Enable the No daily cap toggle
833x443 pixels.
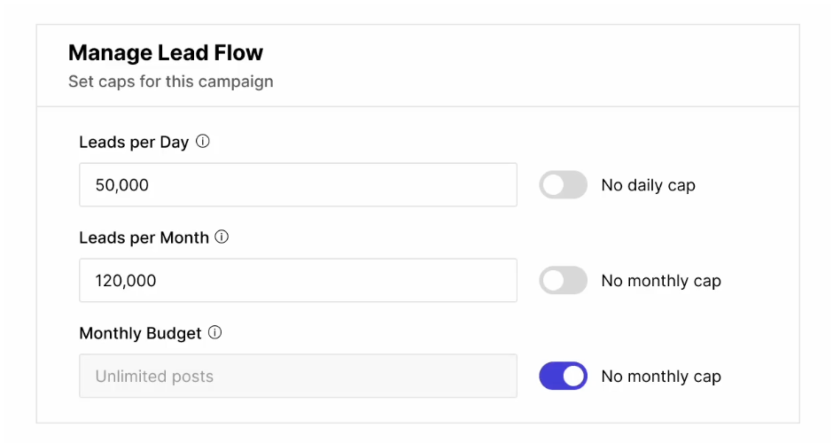[563, 185]
